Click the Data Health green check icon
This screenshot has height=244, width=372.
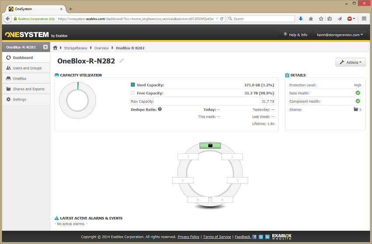(358, 93)
